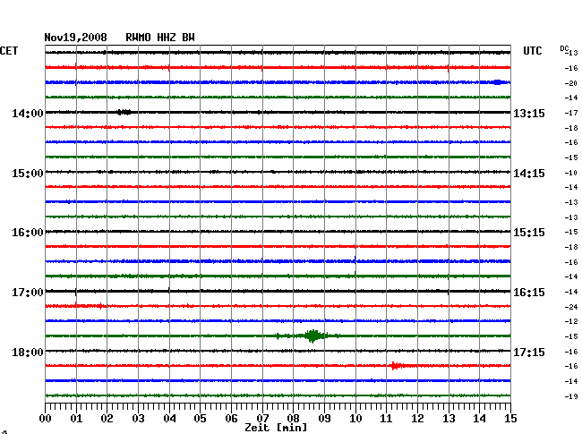Click the date label "Nov19,2008"
The image size is (582, 442).
point(75,38)
